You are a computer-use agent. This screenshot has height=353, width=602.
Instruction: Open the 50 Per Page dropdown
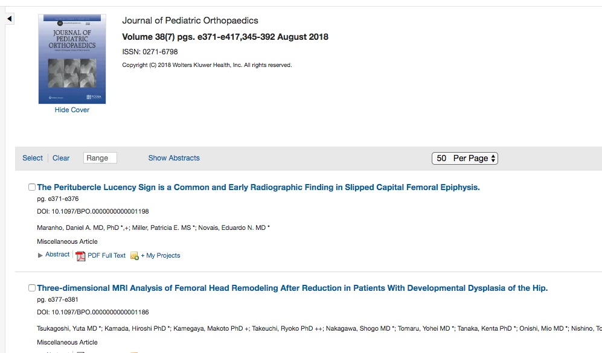coord(464,159)
